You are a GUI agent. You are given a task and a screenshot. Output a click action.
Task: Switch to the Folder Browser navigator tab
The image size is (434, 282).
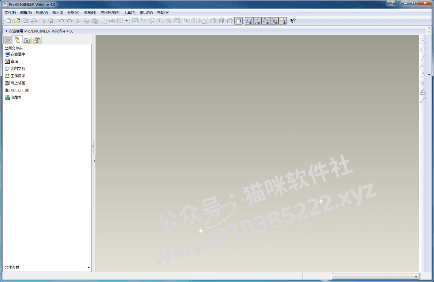pyautogui.click(x=17, y=40)
